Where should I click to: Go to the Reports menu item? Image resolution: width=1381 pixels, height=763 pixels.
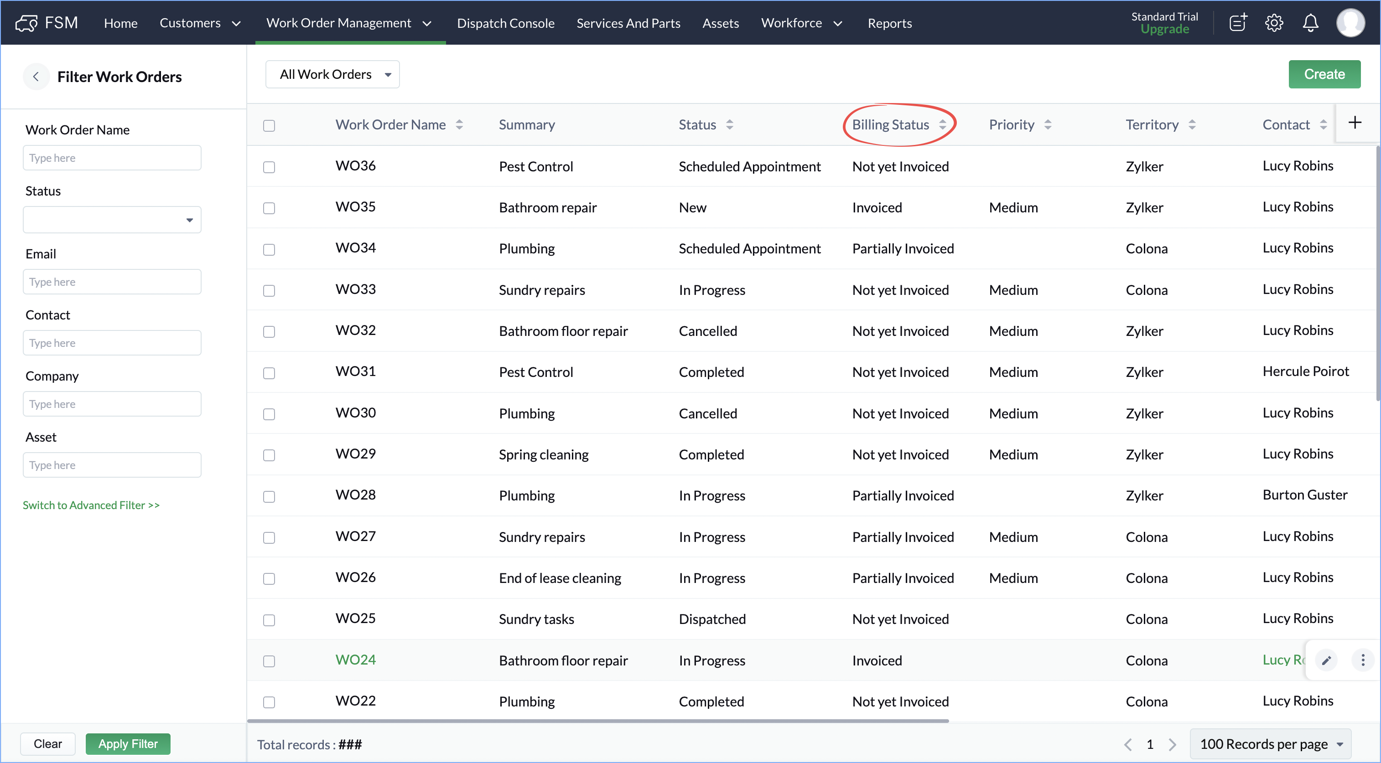(x=889, y=23)
